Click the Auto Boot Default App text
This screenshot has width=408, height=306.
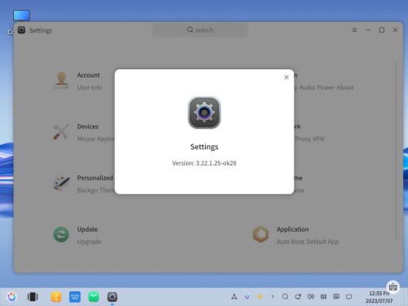click(308, 242)
